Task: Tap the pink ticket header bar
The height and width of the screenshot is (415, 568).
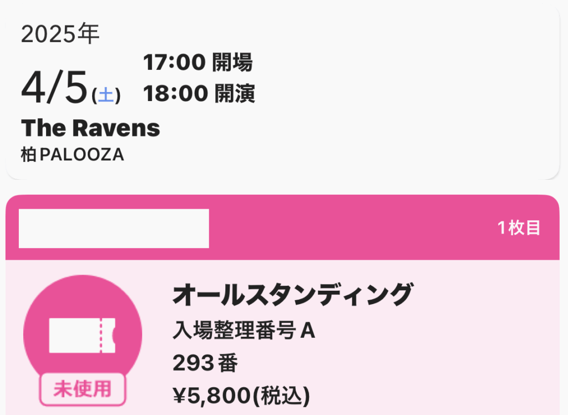Action: click(282, 227)
